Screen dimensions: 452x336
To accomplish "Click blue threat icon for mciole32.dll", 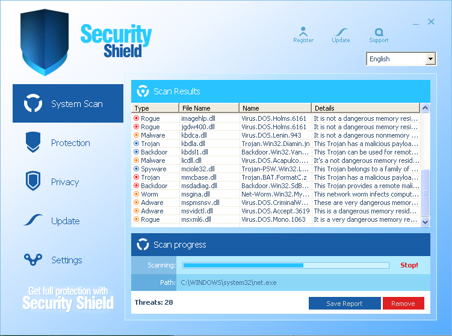I will click(x=137, y=168).
